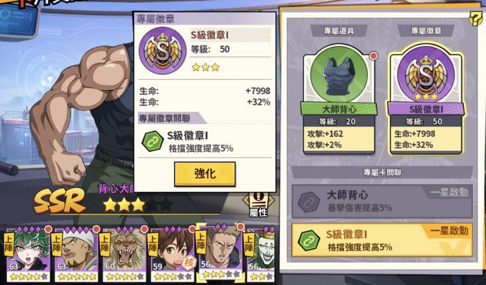This screenshot has width=486, height=285.
Task: Select the 大師背心 vest item card
Action: pos(339,99)
